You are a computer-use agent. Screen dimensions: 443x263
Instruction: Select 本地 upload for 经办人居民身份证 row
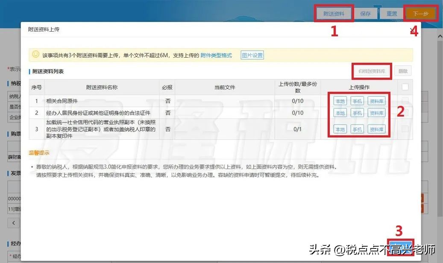point(340,113)
